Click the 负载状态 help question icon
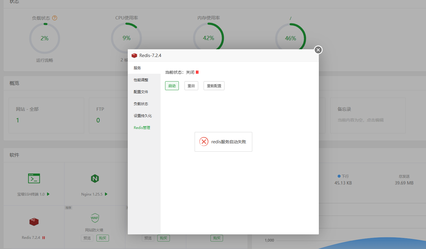The height and width of the screenshot is (249, 426). coord(55,18)
